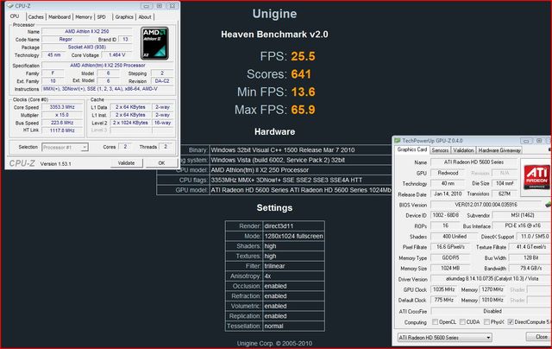Switch to the SPD tab

tap(102, 17)
